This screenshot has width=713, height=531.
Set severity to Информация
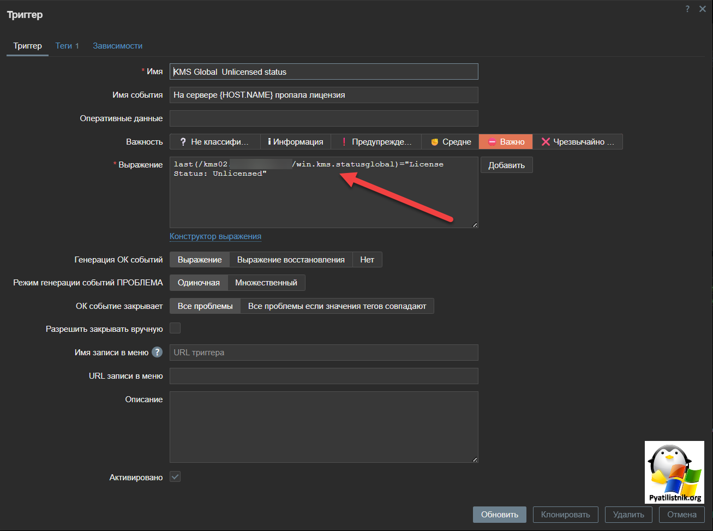[x=296, y=142]
